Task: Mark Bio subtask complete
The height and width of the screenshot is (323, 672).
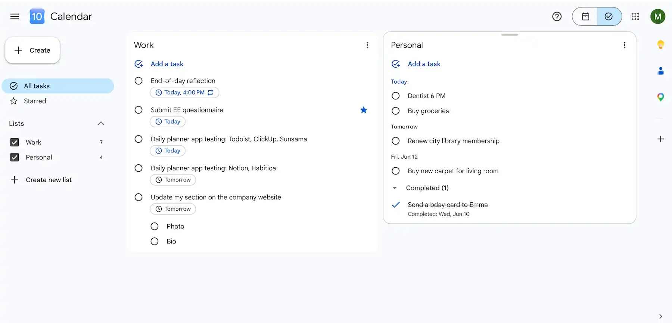Action: click(x=155, y=241)
